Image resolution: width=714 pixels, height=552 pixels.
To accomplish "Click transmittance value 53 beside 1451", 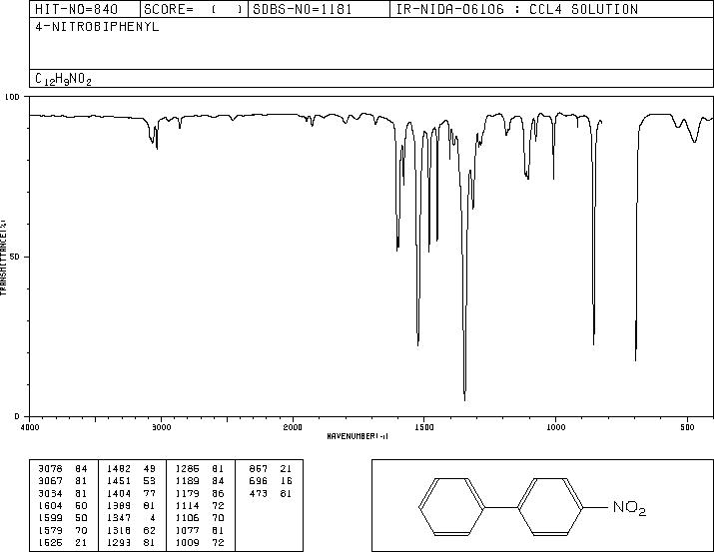I will click(150, 481).
